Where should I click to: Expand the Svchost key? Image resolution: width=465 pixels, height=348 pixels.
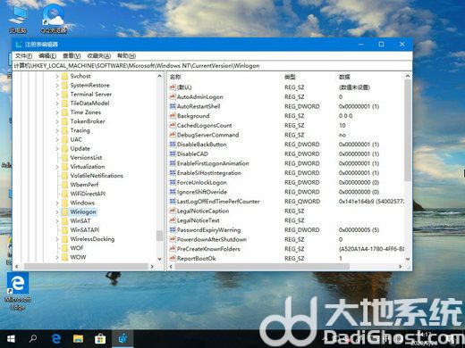click(x=57, y=77)
